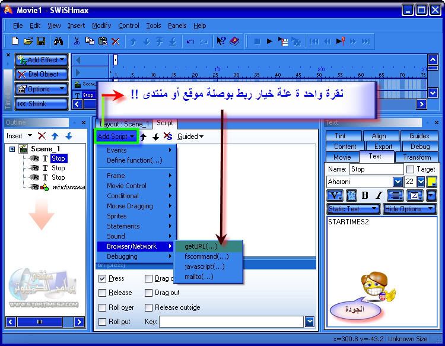The image size is (445, 346).
Task: Click the New file icon
Action: pyautogui.click(x=15, y=41)
